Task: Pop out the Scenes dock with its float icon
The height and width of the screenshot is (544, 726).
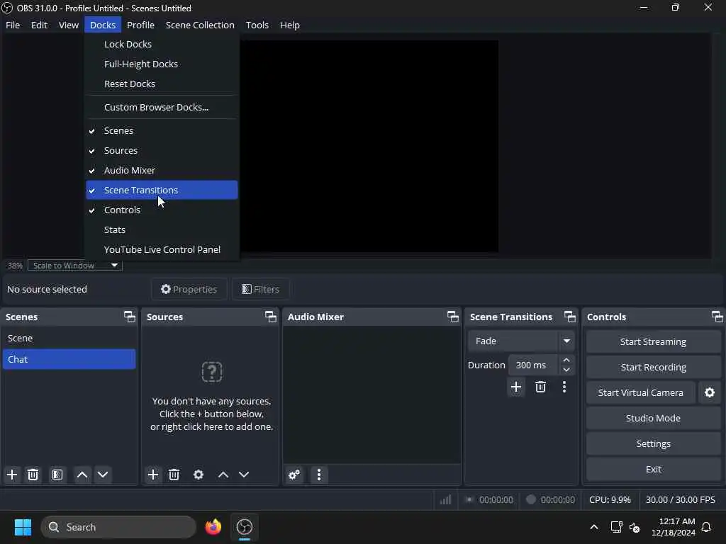Action: coord(130,317)
